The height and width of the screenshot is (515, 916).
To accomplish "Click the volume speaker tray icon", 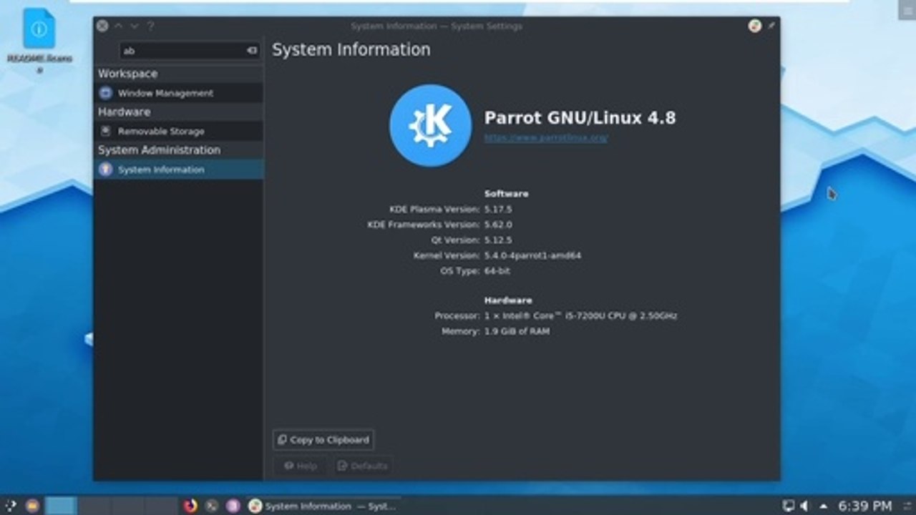I will click(804, 506).
